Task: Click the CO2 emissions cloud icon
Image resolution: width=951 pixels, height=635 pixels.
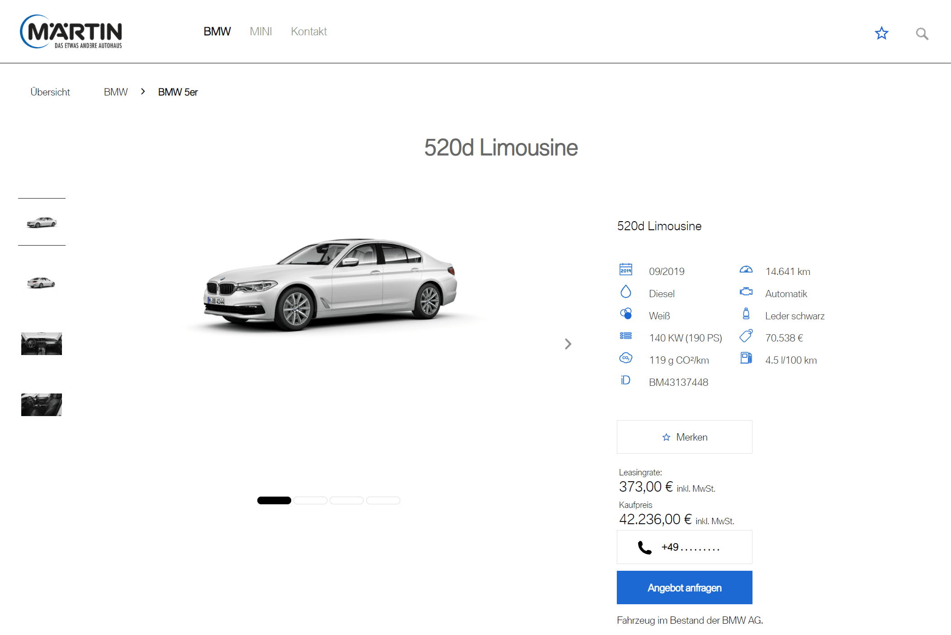Action: pyautogui.click(x=626, y=358)
